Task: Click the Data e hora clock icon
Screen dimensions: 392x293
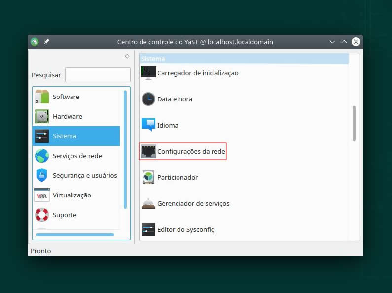Action: [x=148, y=99]
